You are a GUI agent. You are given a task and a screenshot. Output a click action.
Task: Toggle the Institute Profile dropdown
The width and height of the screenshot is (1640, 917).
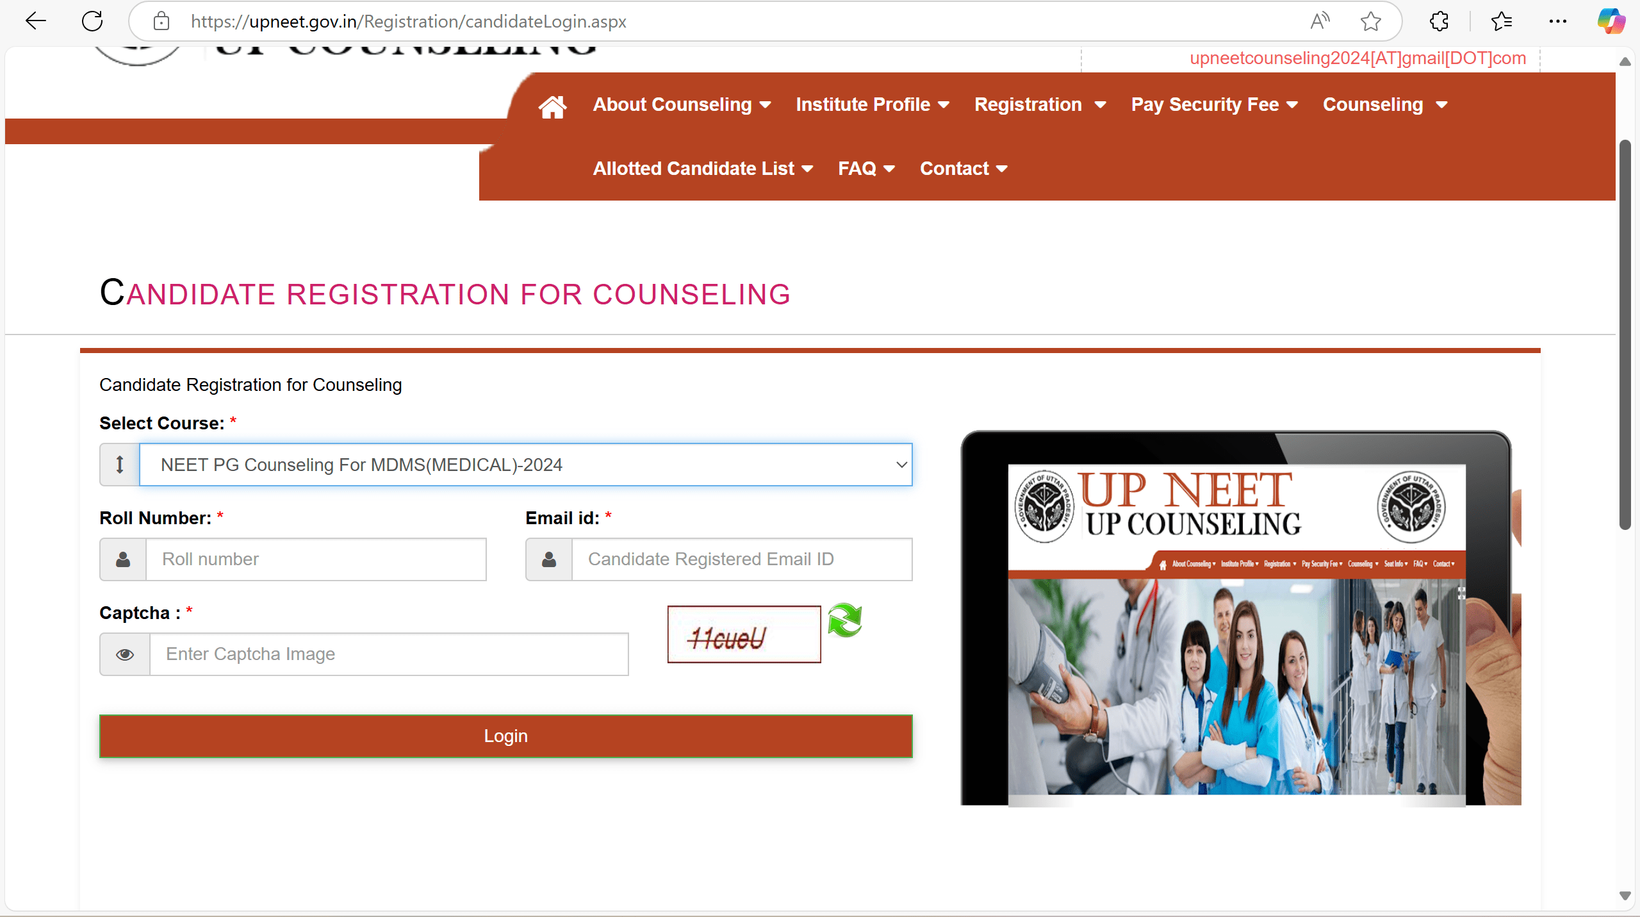[873, 104]
